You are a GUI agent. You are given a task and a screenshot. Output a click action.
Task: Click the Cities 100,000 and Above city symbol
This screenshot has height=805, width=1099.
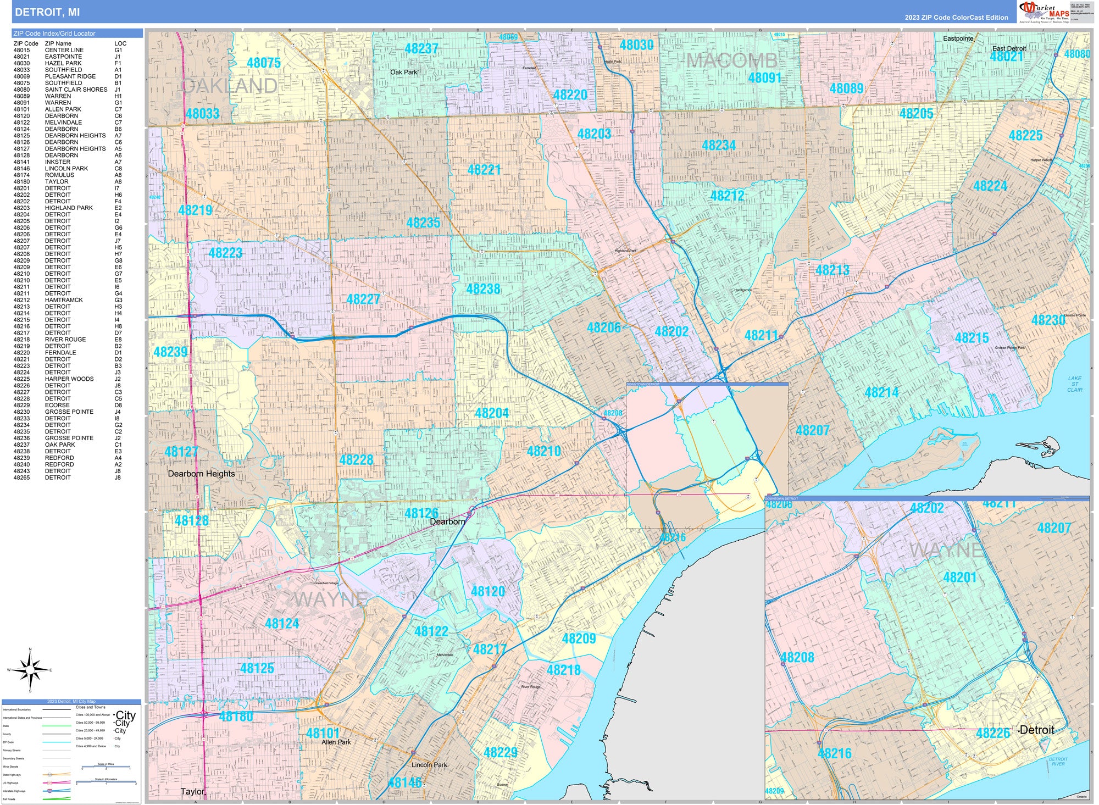click(x=126, y=715)
